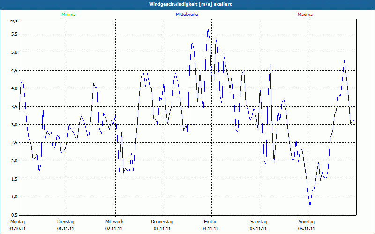Click the date 04.11.11
Viewport: 375px width, 234px height.
pos(210,229)
